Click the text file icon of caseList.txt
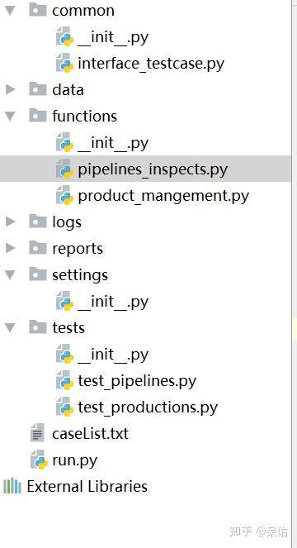The image size is (297, 548). (38, 434)
